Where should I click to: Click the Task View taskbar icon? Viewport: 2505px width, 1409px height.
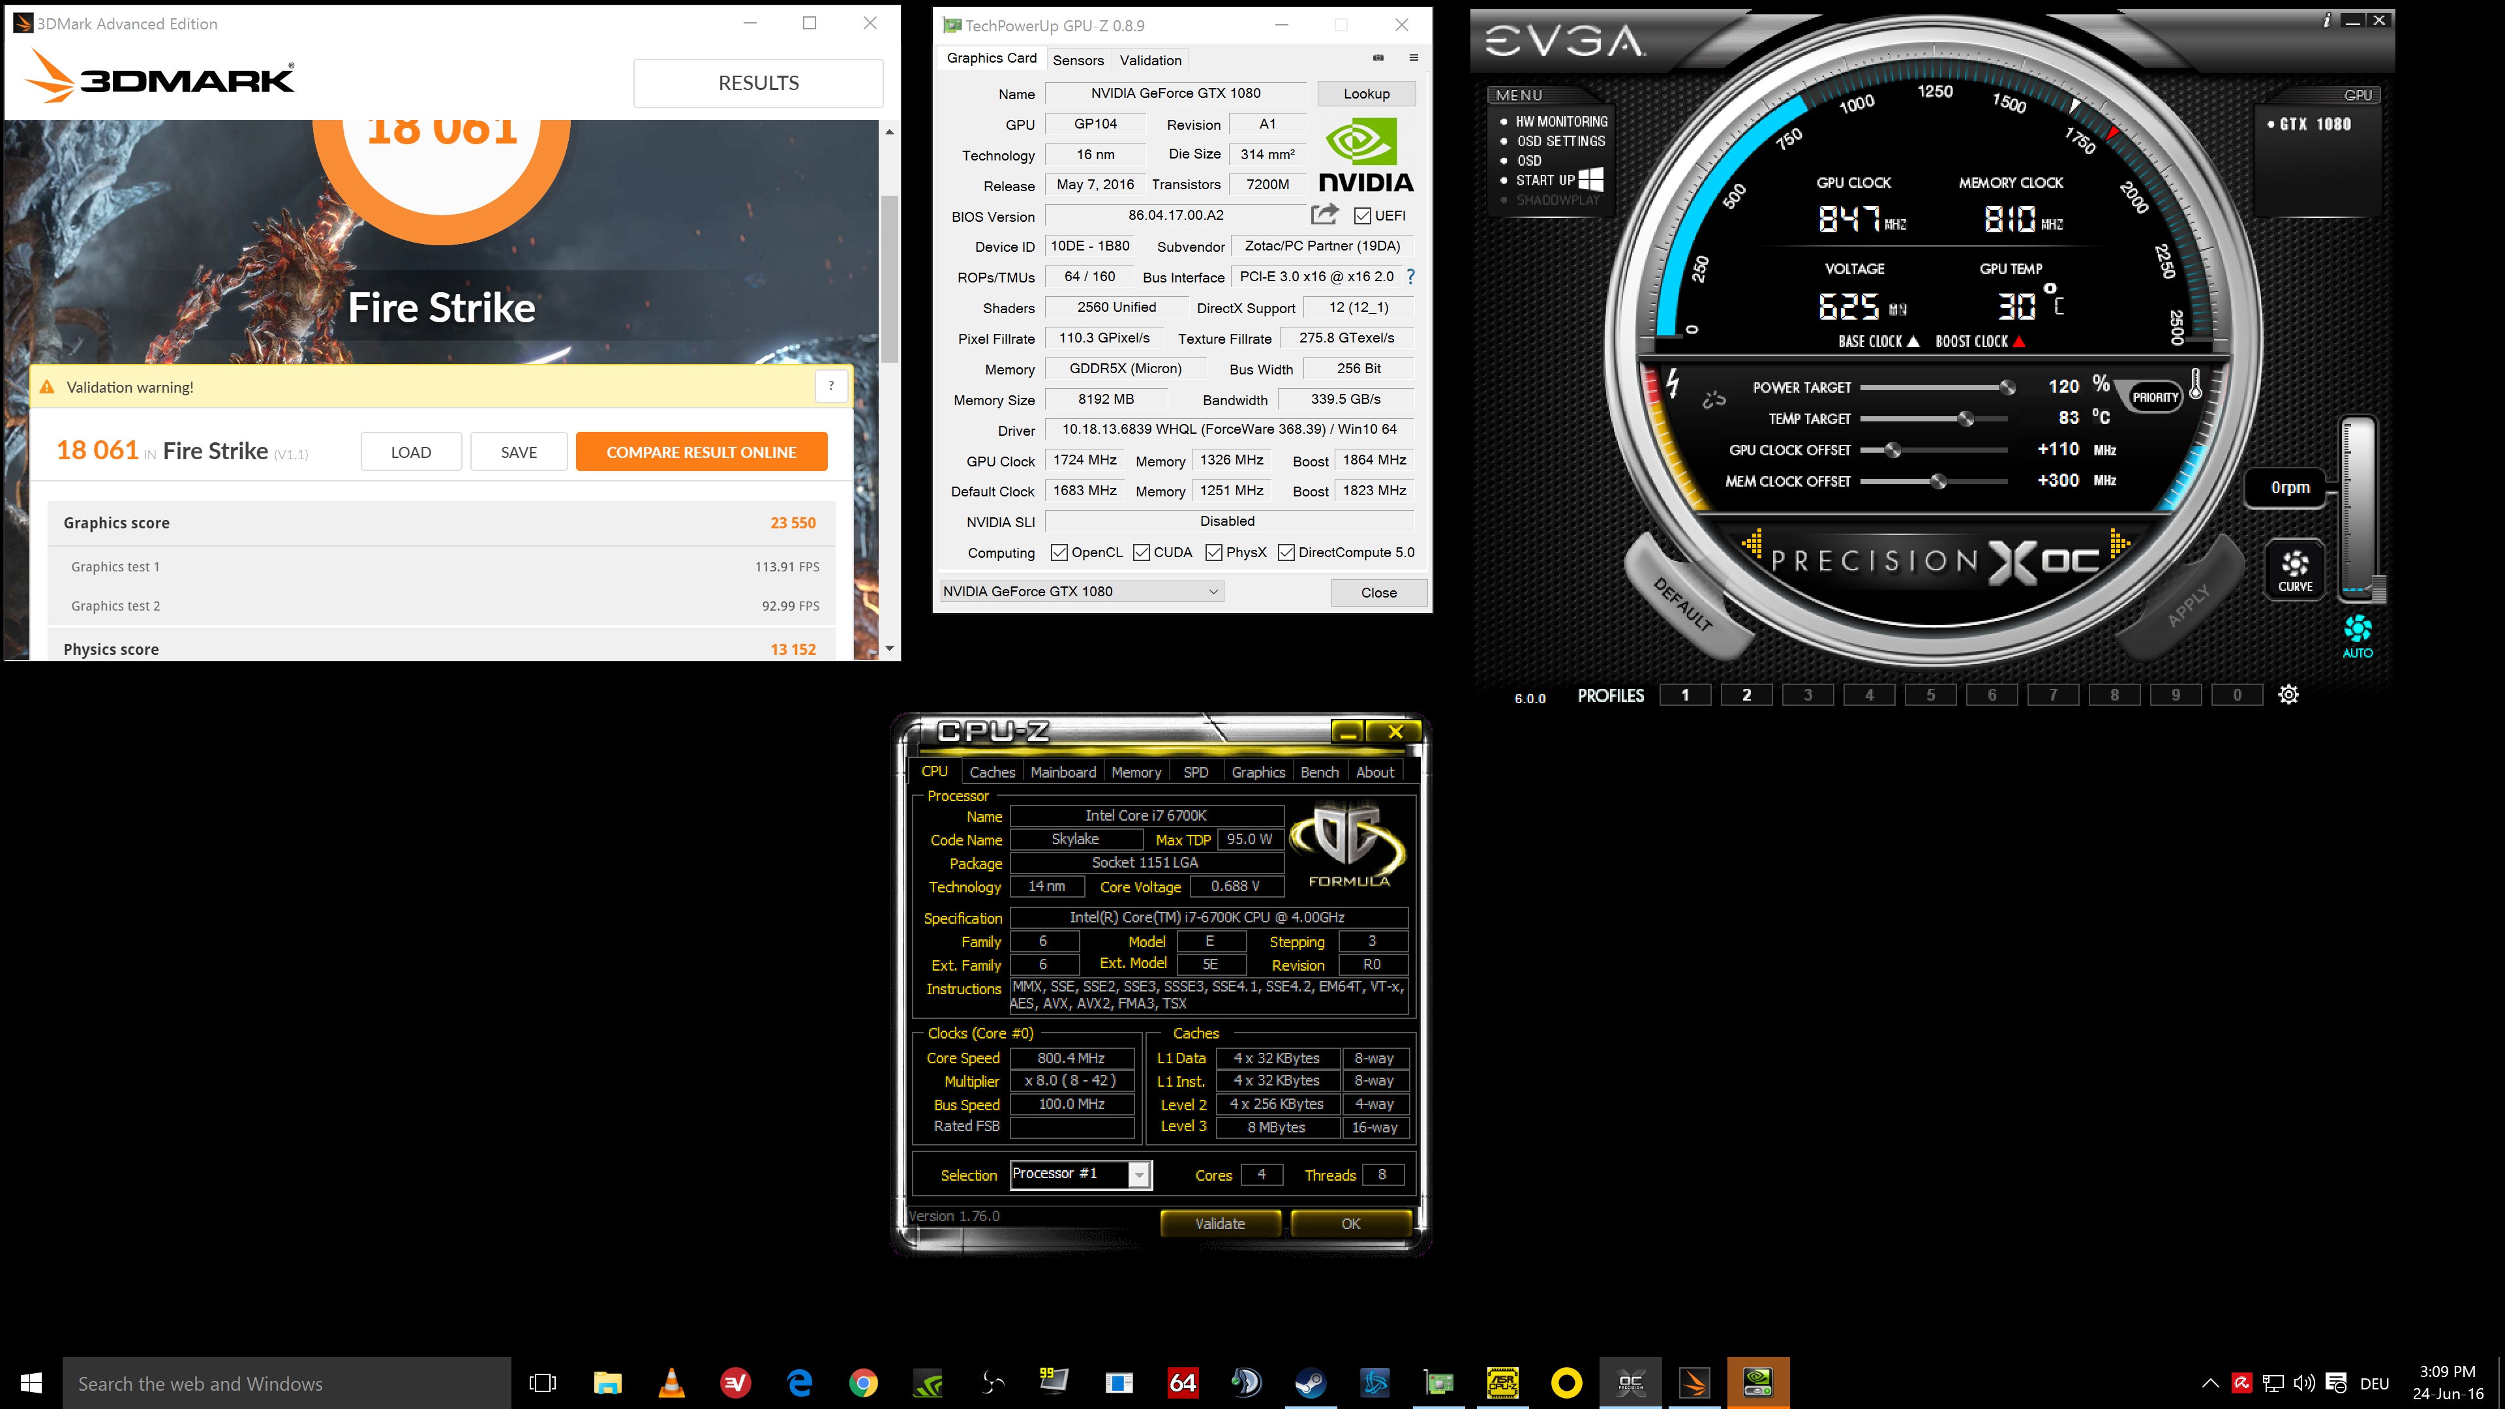click(543, 1383)
